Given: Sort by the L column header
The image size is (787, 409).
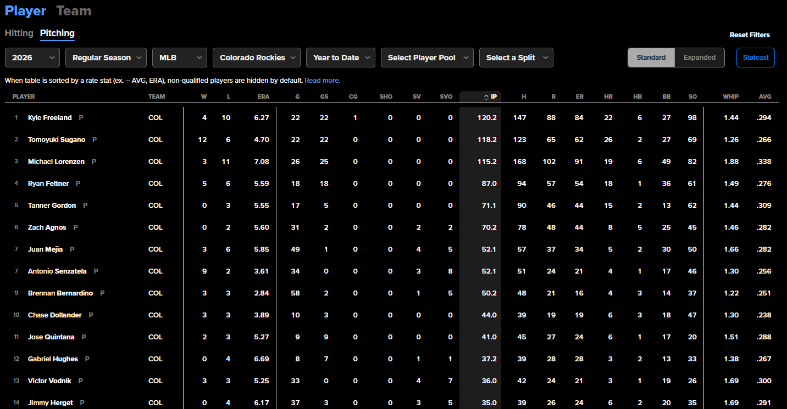Looking at the screenshot, I should (x=228, y=97).
